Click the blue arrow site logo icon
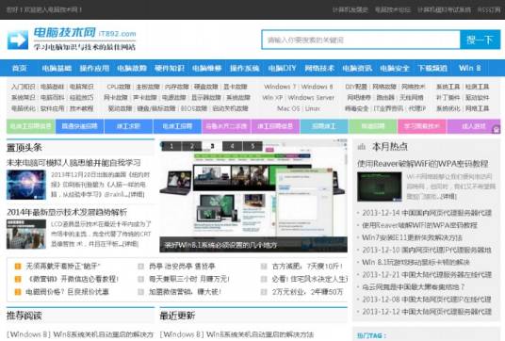This screenshot has width=505, height=341. pyautogui.click(x=18, y=40)
